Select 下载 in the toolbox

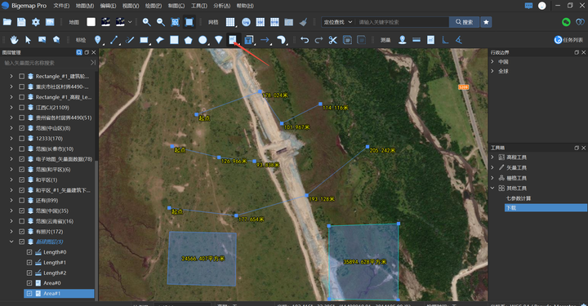coord(546,208)
